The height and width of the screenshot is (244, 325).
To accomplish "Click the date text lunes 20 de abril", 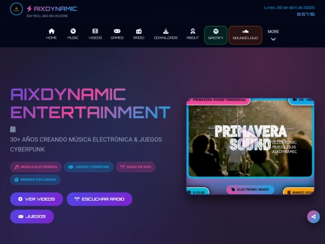I will (x=289, y=8).
